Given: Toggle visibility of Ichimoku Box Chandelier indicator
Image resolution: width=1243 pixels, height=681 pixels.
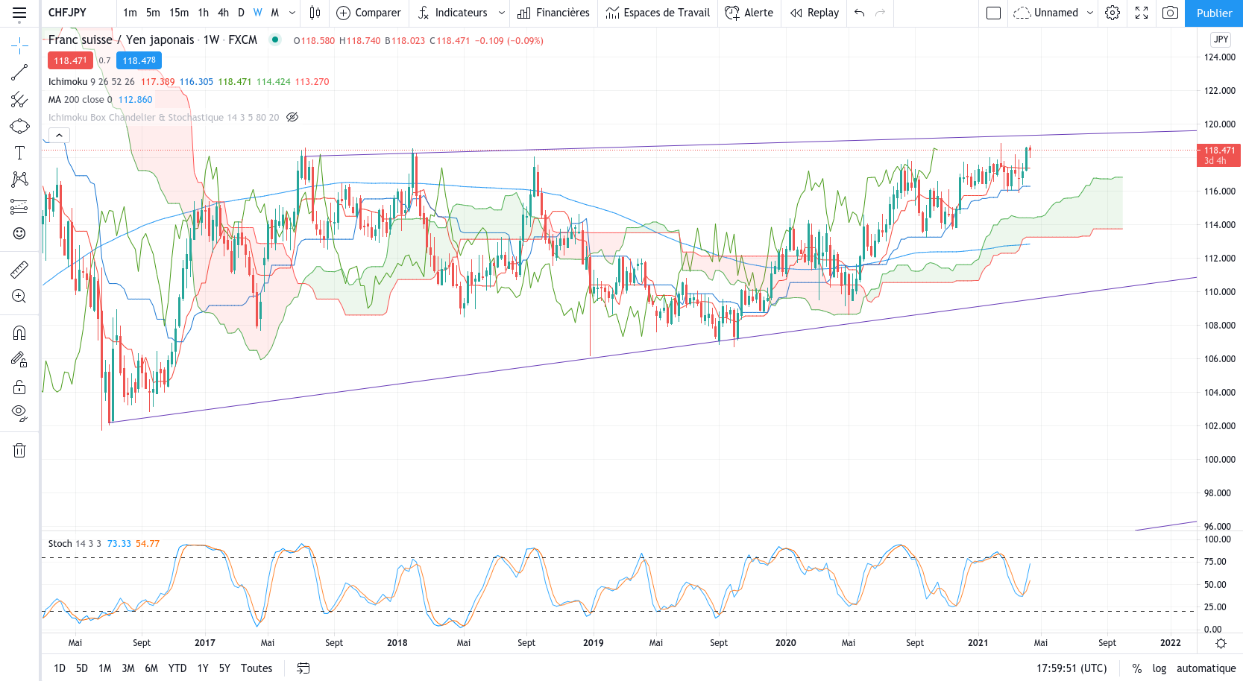Looking at the screenshot, I should [292, 117].
